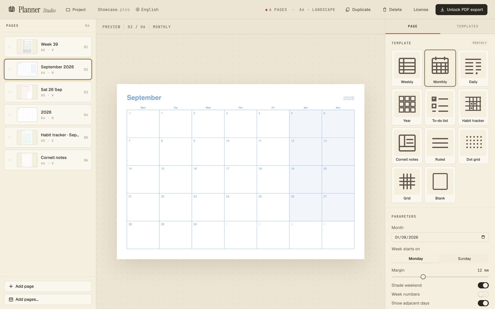Pick the Cornell notes template tile
495x309 pixels.
tap(407, 146)
